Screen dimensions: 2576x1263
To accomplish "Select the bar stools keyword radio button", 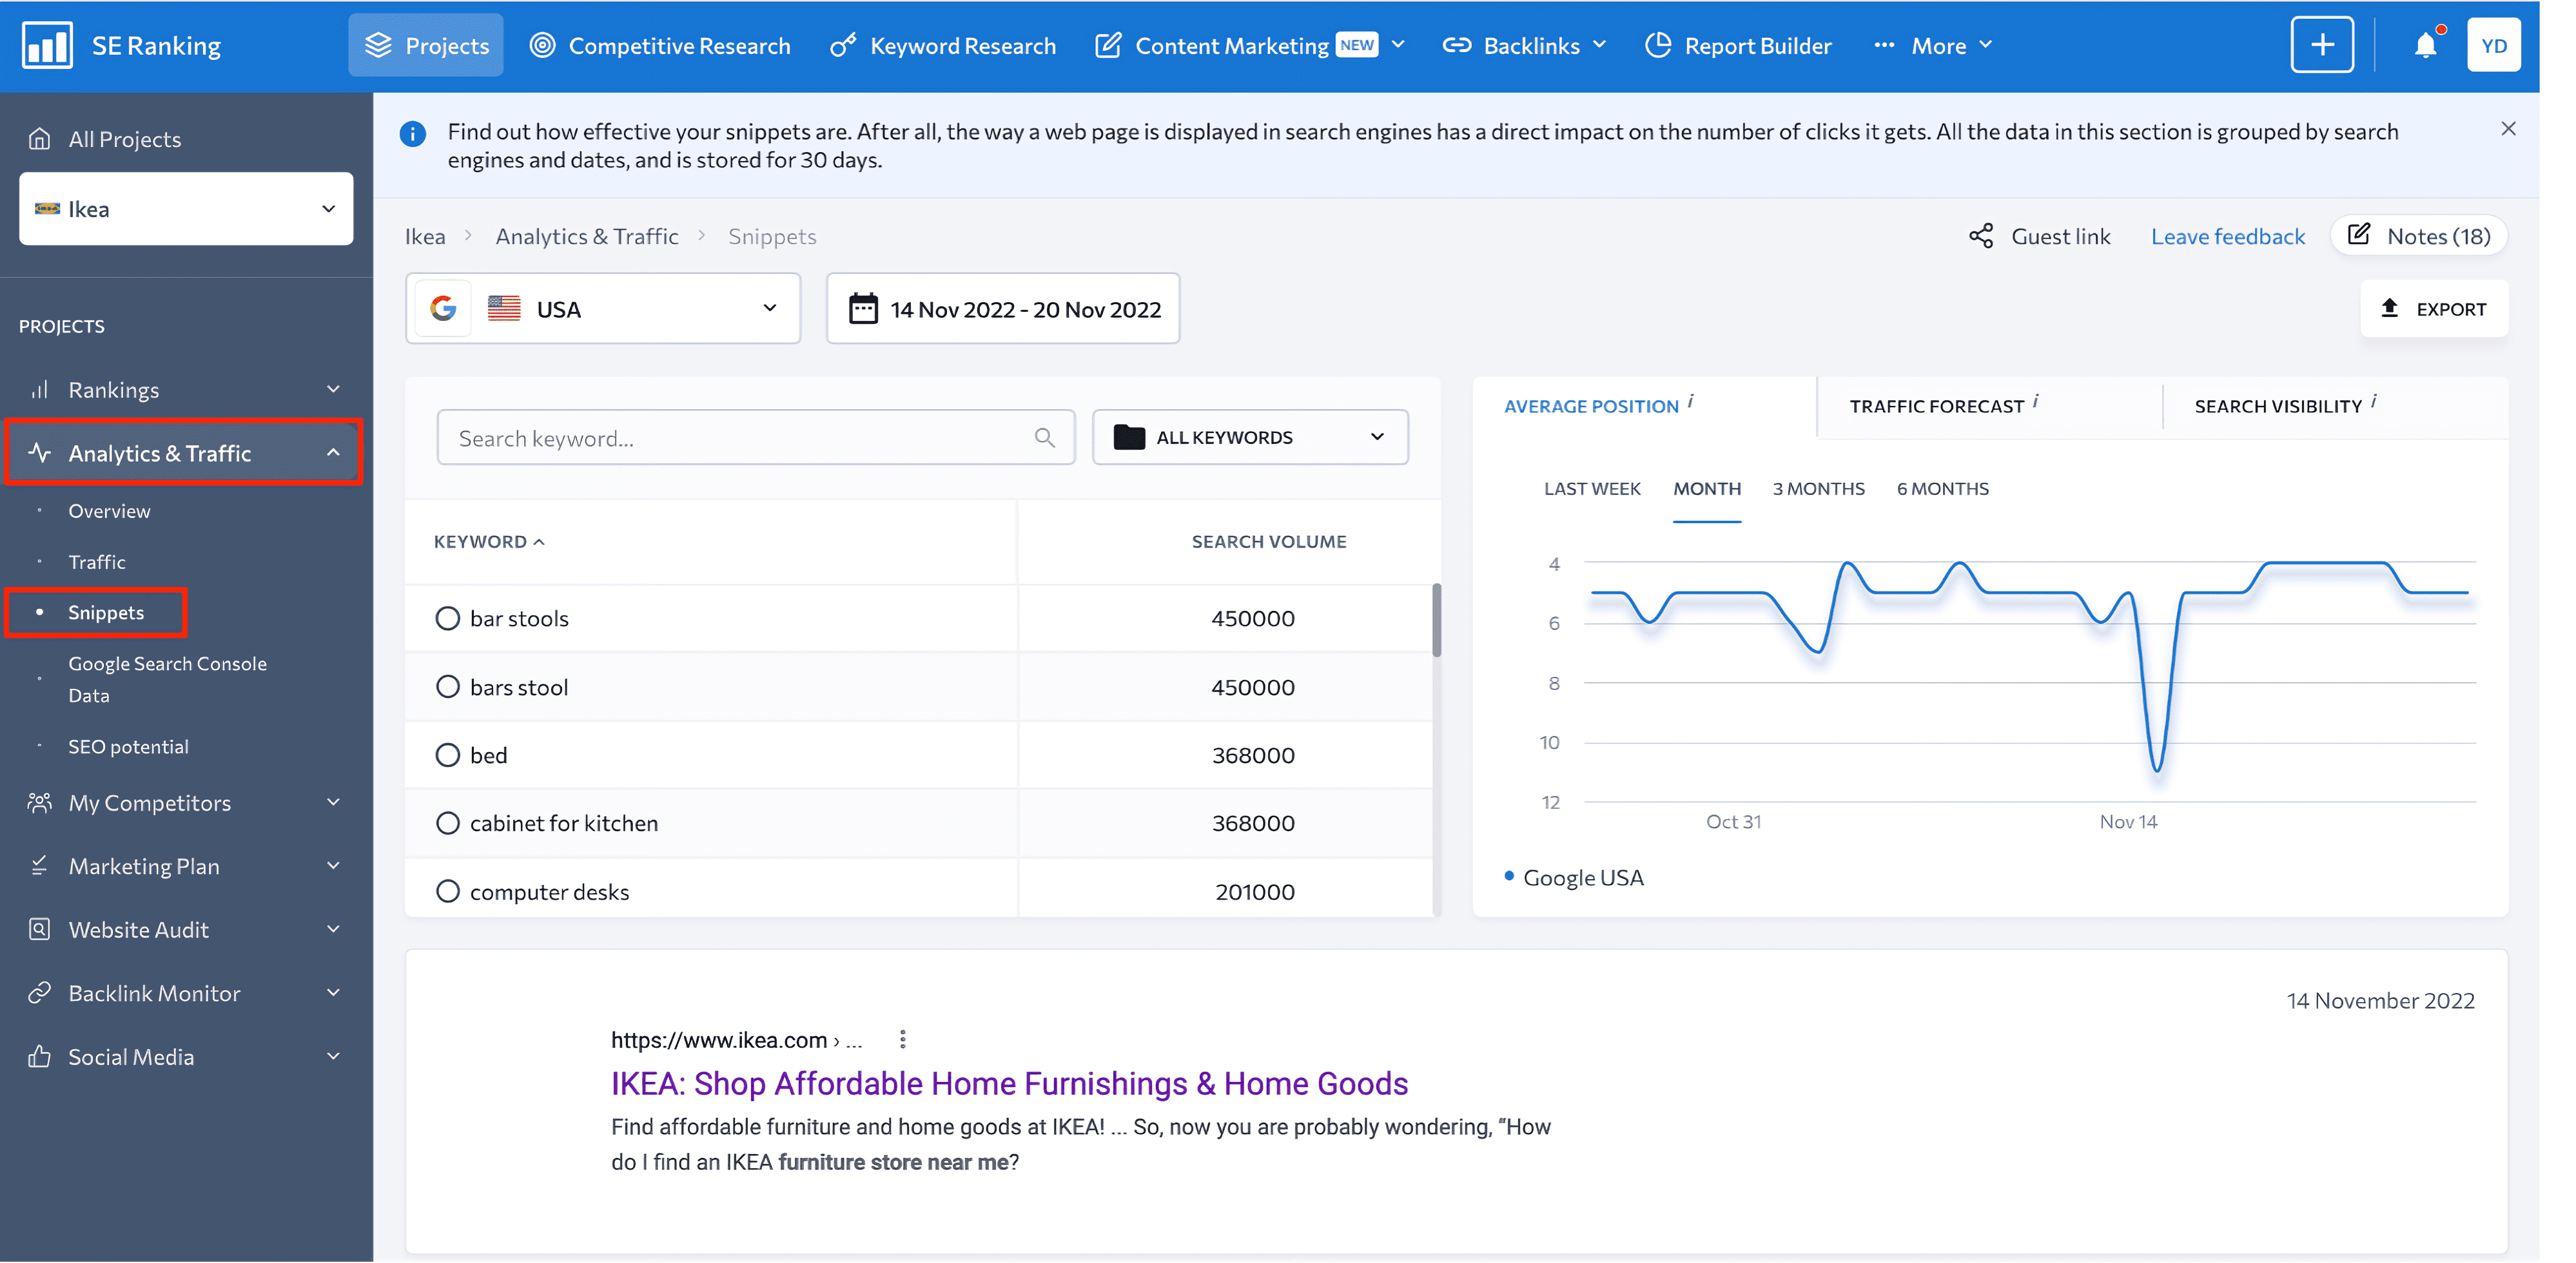I will (445, 617).
